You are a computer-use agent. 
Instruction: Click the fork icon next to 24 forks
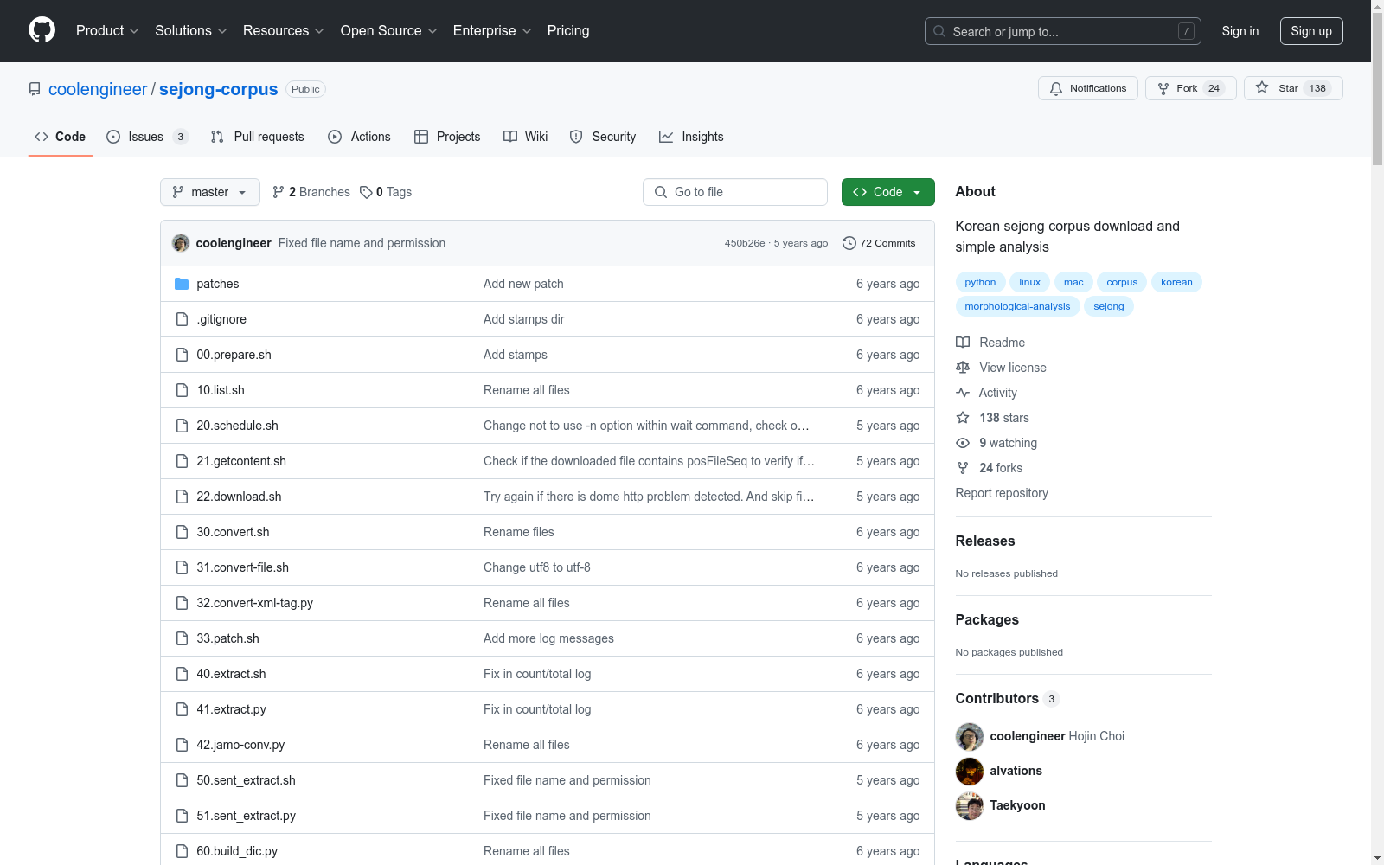[963, 468]
